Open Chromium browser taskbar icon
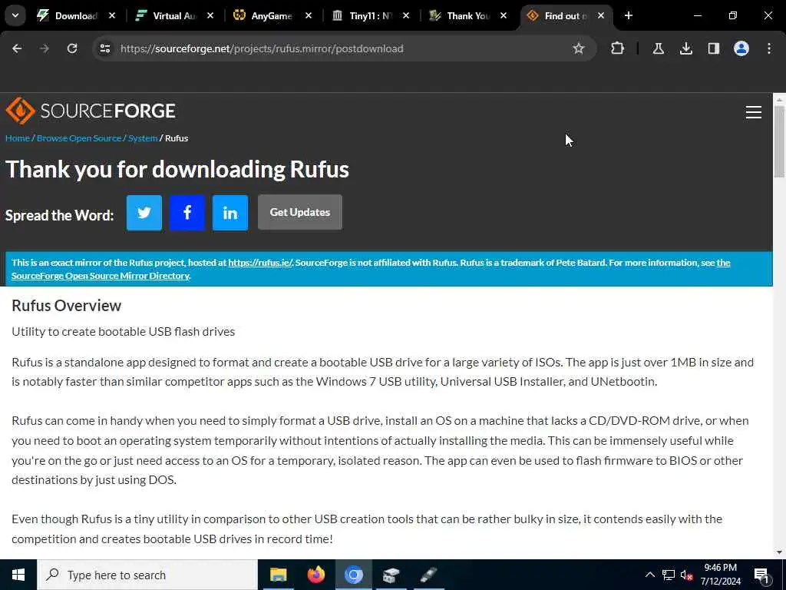 pyautogui.click(x=353, y=575)
